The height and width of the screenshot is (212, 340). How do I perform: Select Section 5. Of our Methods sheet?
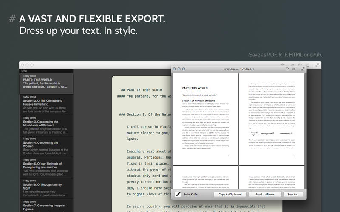(46, 167)
